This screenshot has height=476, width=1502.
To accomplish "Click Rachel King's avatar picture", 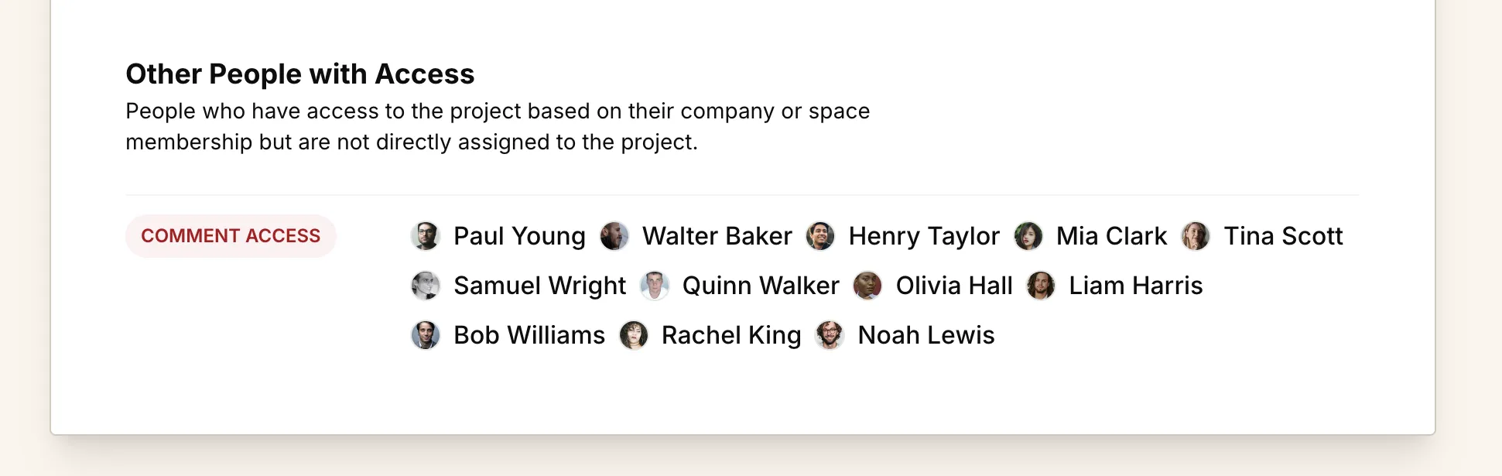I will pyautogui.click(x=635, y=335).
